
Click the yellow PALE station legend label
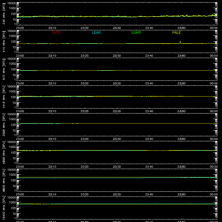(176, 32)
